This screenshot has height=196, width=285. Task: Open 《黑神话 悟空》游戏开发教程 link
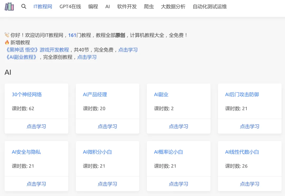point(37,50)
